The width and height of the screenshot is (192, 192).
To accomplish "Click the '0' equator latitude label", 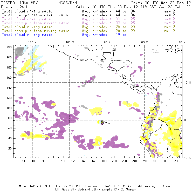I will (185, 120).
